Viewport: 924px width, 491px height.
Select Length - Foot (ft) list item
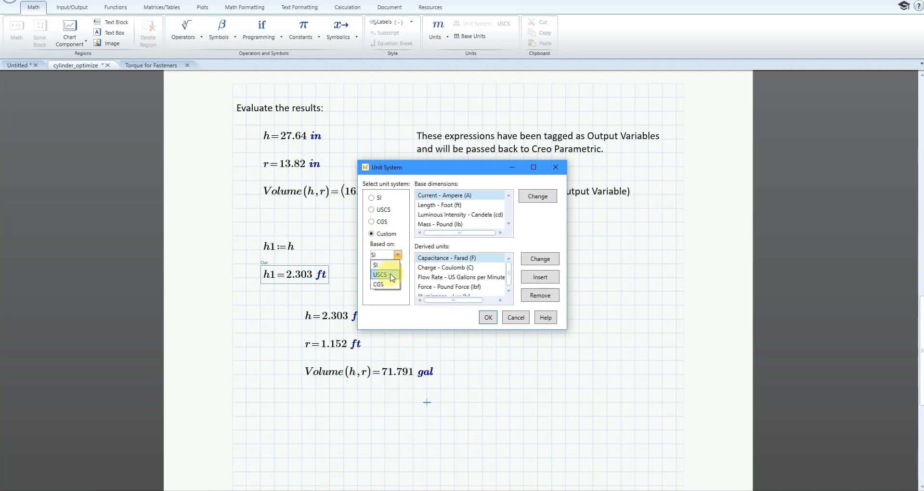point(439,205)
